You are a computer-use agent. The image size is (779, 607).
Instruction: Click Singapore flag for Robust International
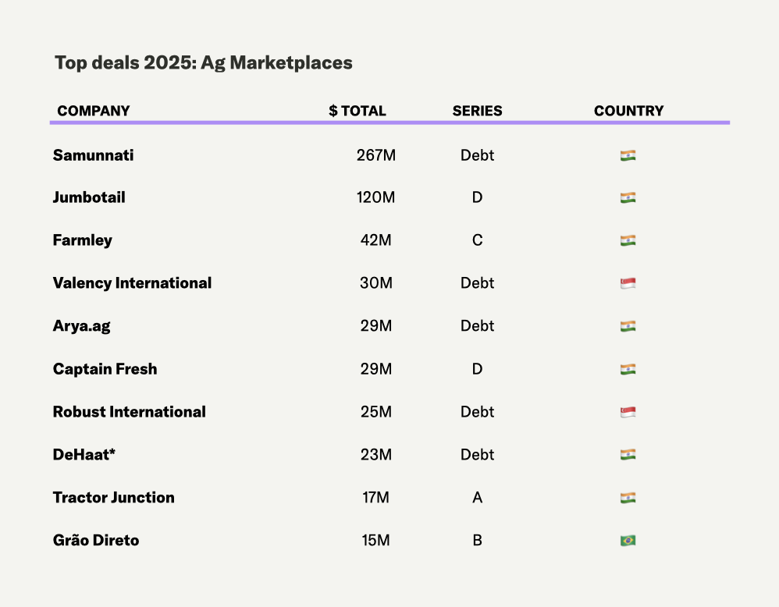pyautogui.click(x=628, y=412)
